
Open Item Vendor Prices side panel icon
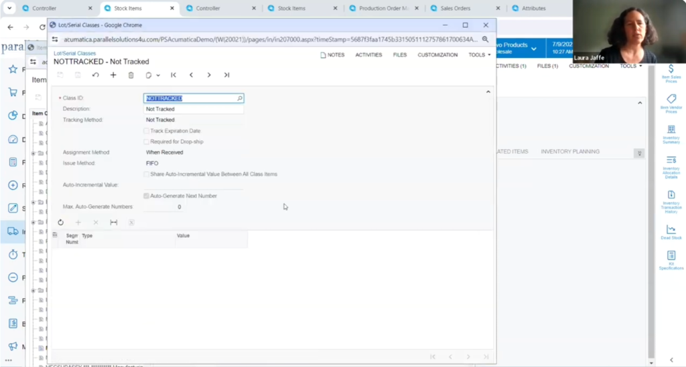pos(671,104)
